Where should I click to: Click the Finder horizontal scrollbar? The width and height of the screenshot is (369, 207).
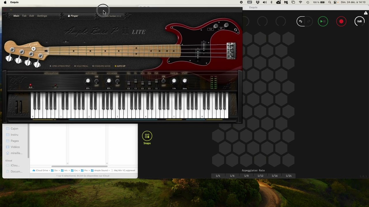point(80,166)
